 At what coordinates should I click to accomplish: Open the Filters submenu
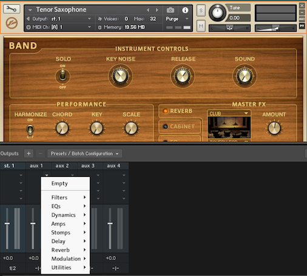click(x=66, y=198)
